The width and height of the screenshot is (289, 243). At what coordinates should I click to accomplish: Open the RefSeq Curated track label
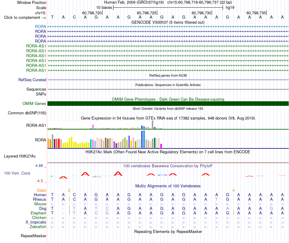click(32, 80)
